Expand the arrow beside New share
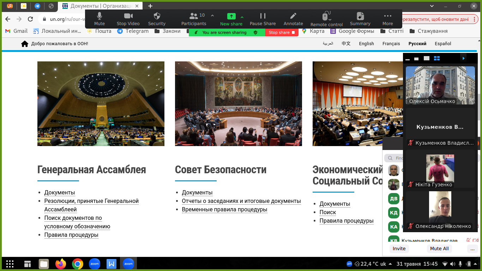 point(242,17)
